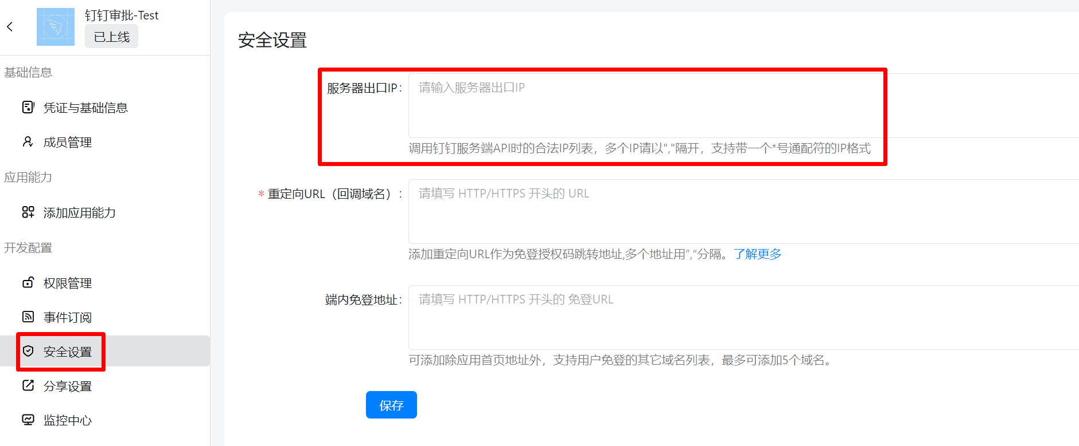The height and width of the screenshot is (446, 1079).
Task: Click the 基础信息 section heading
Action: pos(28,73)
